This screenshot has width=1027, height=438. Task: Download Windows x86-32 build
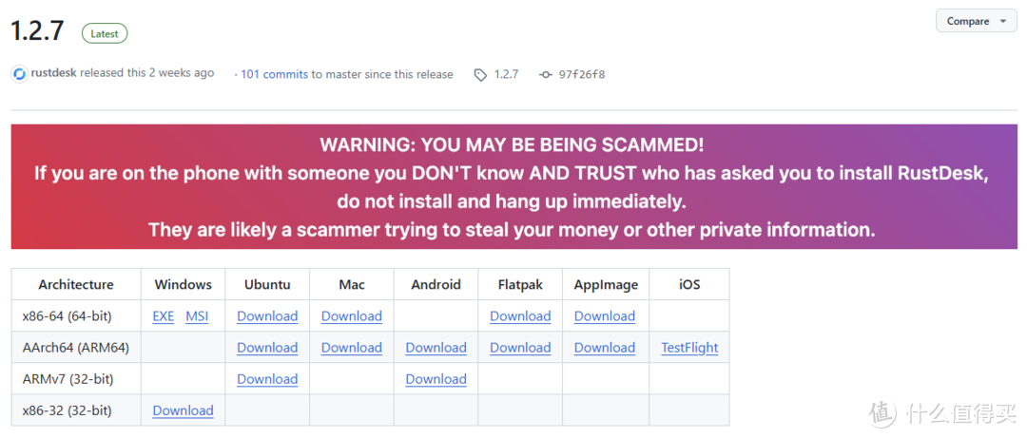tap(183, 410)
